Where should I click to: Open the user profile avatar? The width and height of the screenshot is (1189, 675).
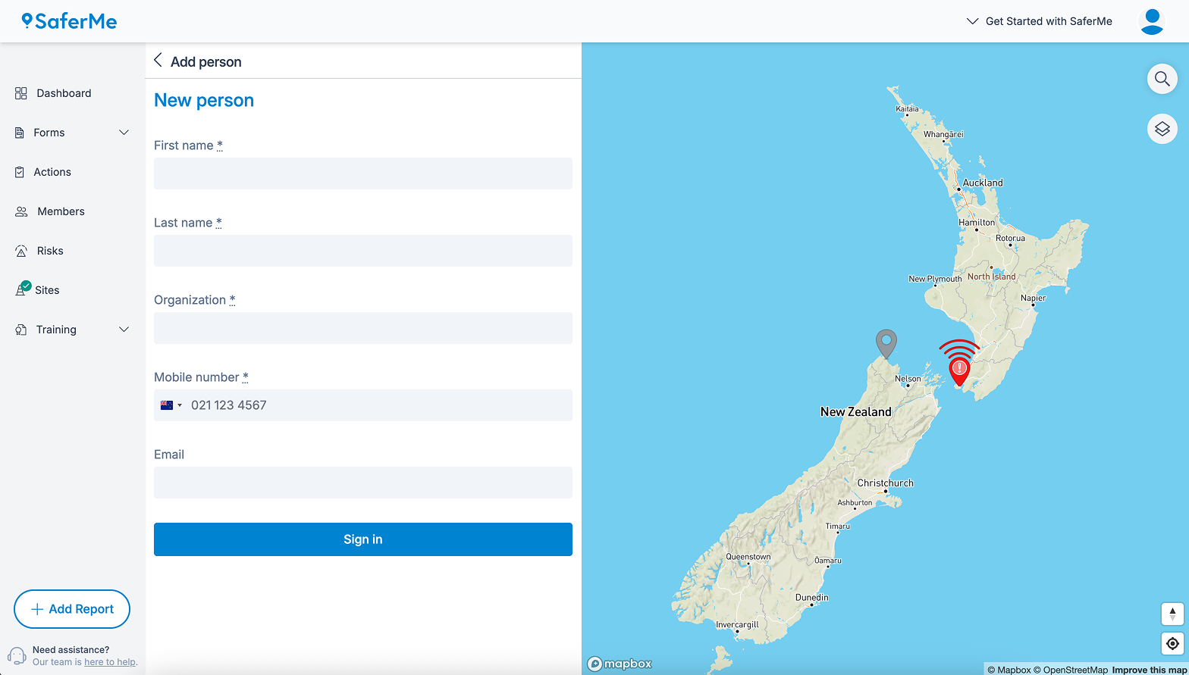1151,21
